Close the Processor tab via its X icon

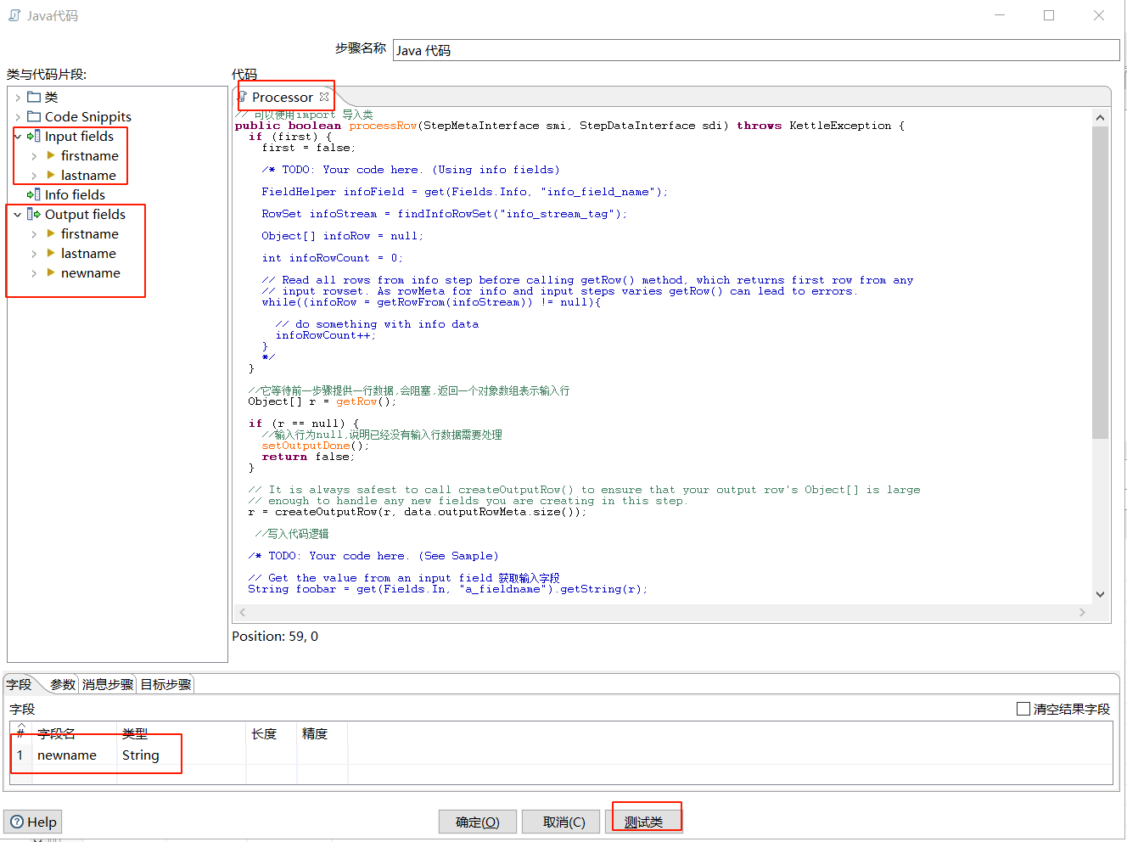pyautogui.click(x=324, y=97)
